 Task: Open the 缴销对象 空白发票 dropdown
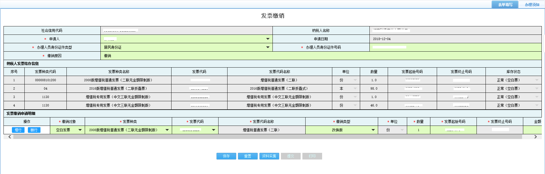coord(80,130)
